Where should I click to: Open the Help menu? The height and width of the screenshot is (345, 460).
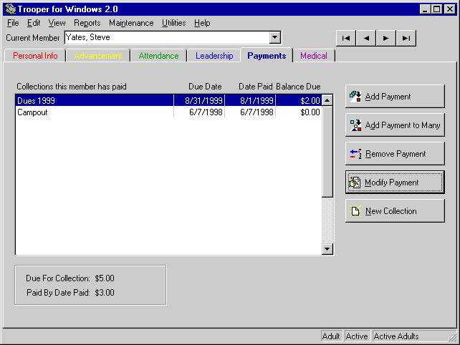pos(202,23)
